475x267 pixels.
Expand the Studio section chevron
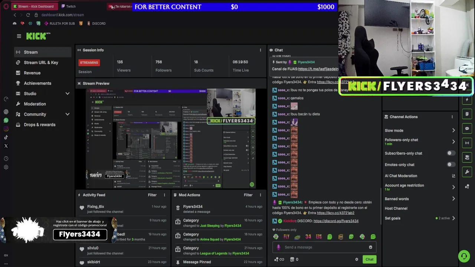pos(68,93)
